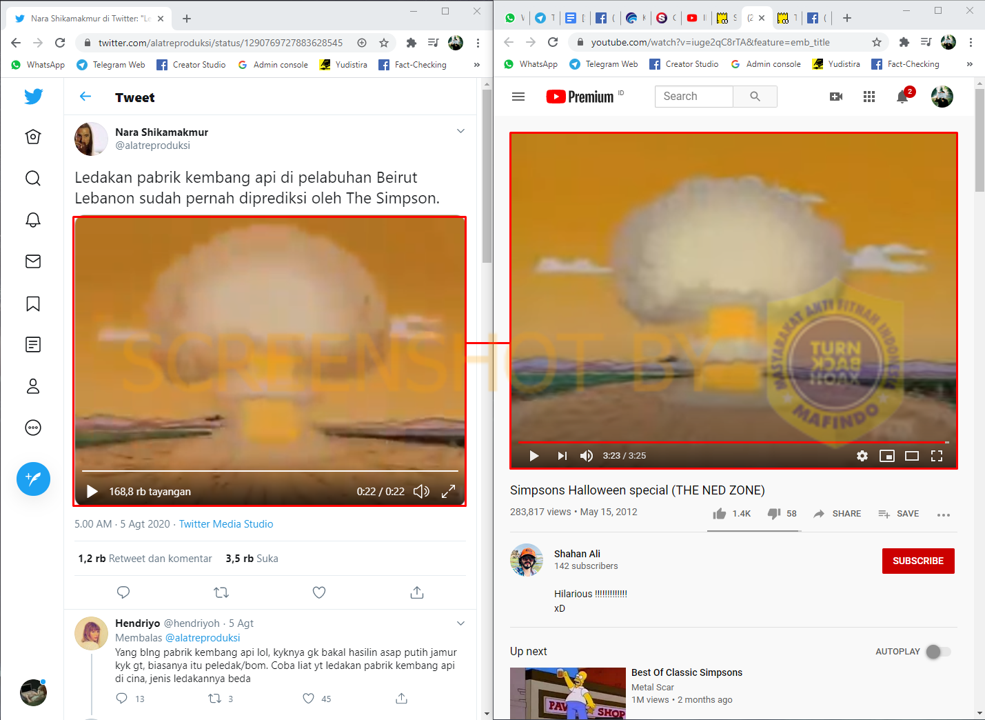Open Extensions puzzle icon in Twitter window
The height and width of the screenshot is (720, 985).
pos(412,43)
